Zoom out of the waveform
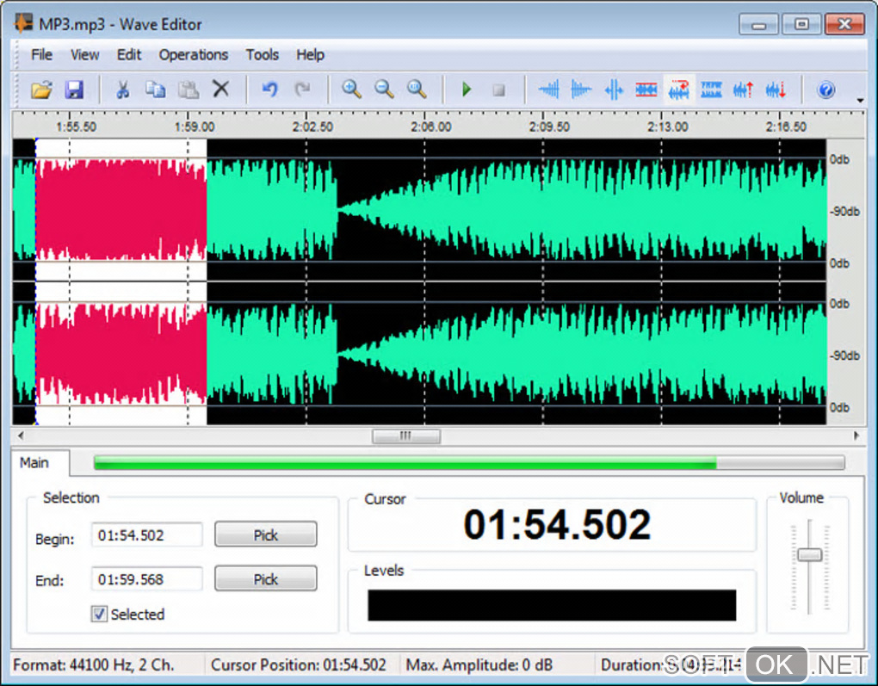The width and height of the screenshot is (878, 686). pyautogui.click(x=384, y=90)
